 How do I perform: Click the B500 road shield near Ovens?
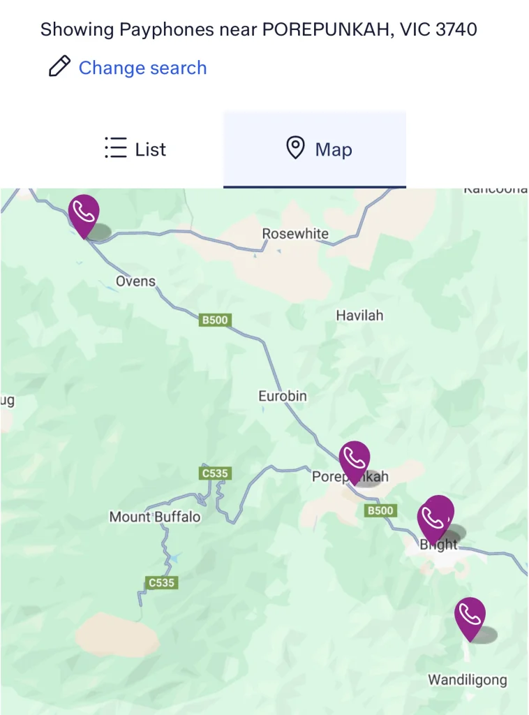point(215,320)
